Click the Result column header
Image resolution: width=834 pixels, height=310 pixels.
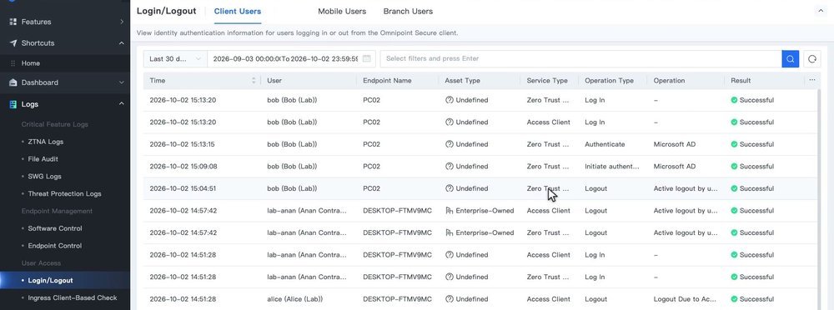[x=741, y=81]
